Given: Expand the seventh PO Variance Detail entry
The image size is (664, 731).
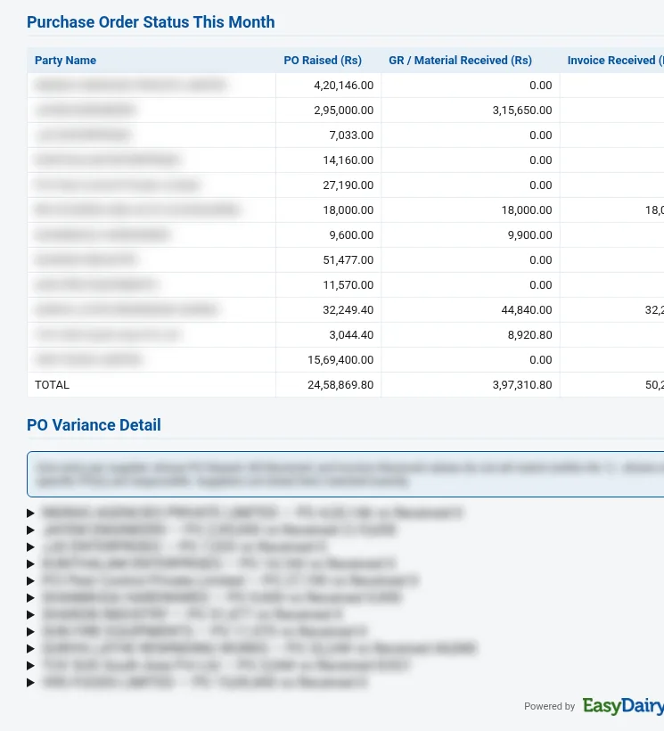Looking at the screenshot, I should pyautogui.click(x=31, y=615).
